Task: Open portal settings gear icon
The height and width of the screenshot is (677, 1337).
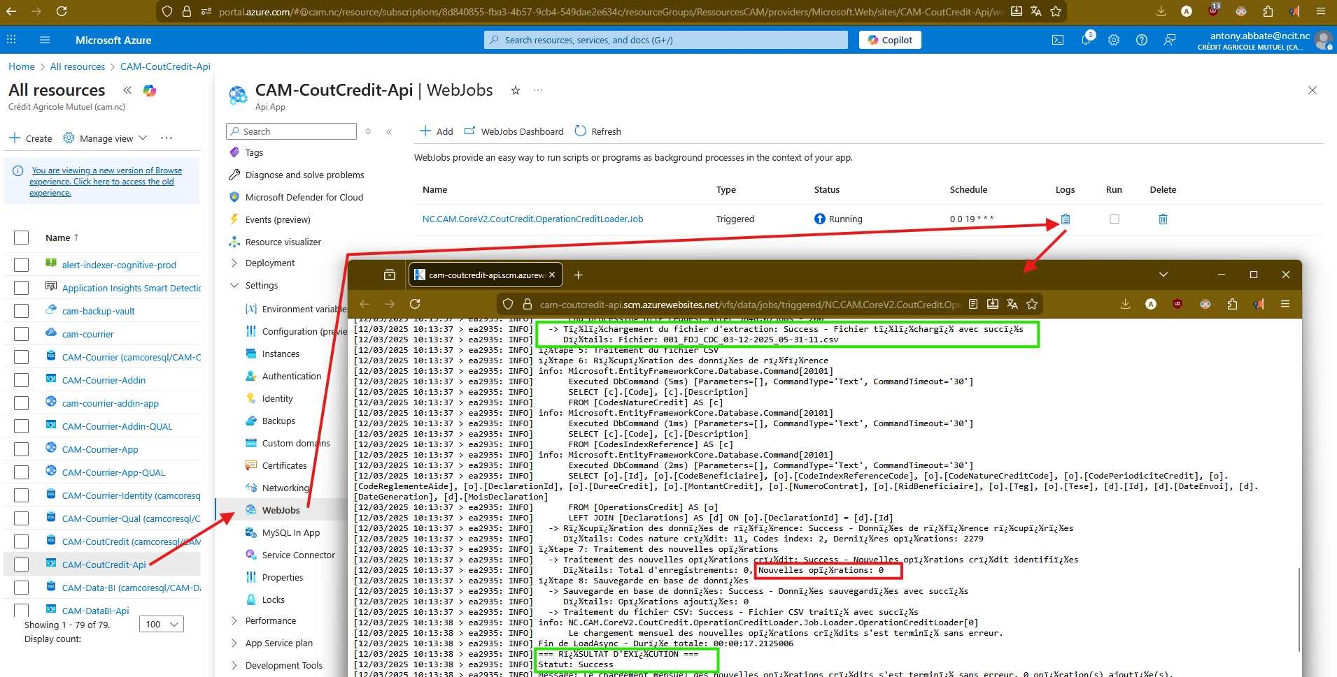Action: pos(1114,40)
